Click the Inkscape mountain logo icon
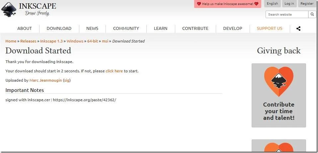The width and height of the screenshot is (318, 153). (x=9, y=10)
